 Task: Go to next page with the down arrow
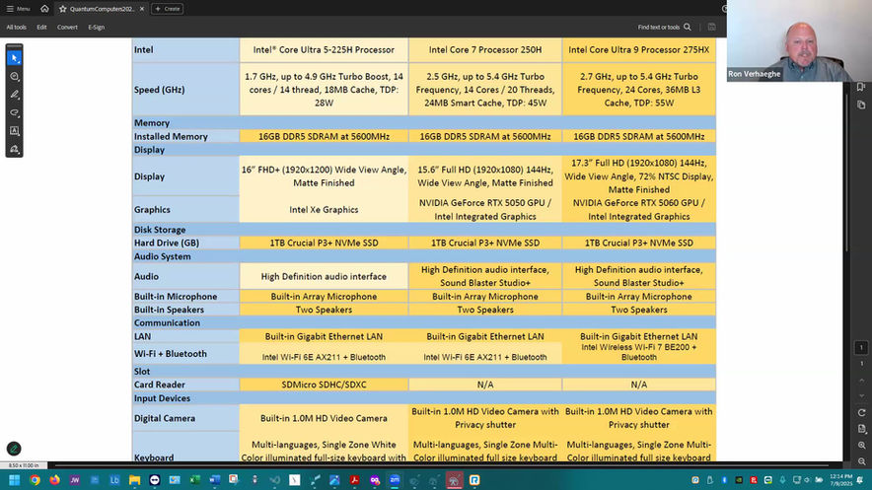[x=861, y=396]
